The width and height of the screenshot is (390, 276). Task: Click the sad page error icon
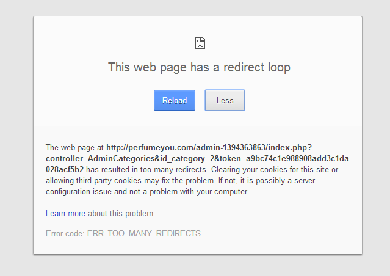(x=200, y=43)
